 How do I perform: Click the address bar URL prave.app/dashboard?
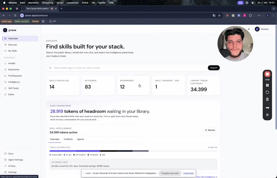pos(36,16)
